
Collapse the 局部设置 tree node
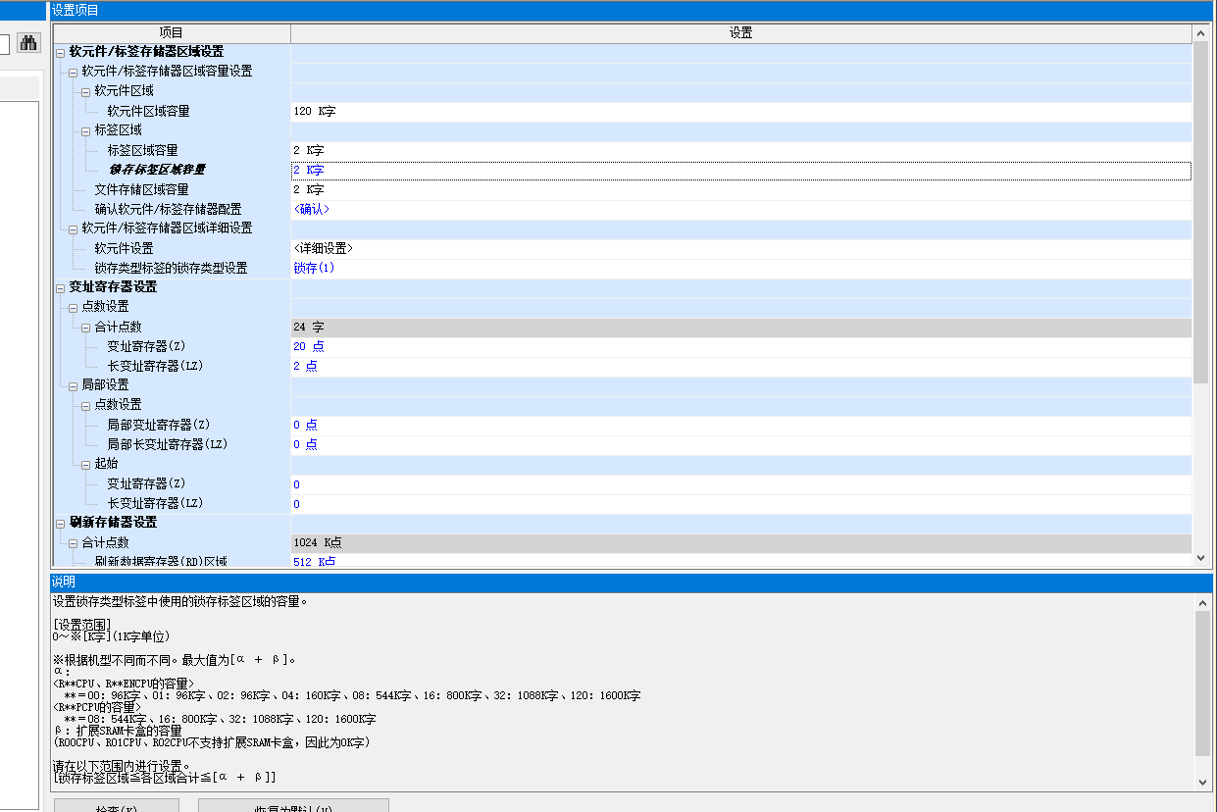74,385
